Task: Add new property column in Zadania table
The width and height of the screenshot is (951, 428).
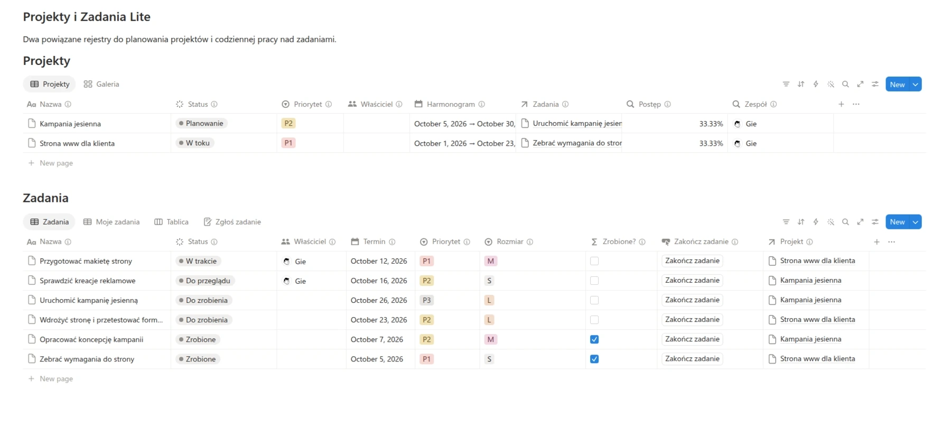Action: pyautogui.click(x=877, y=241)
